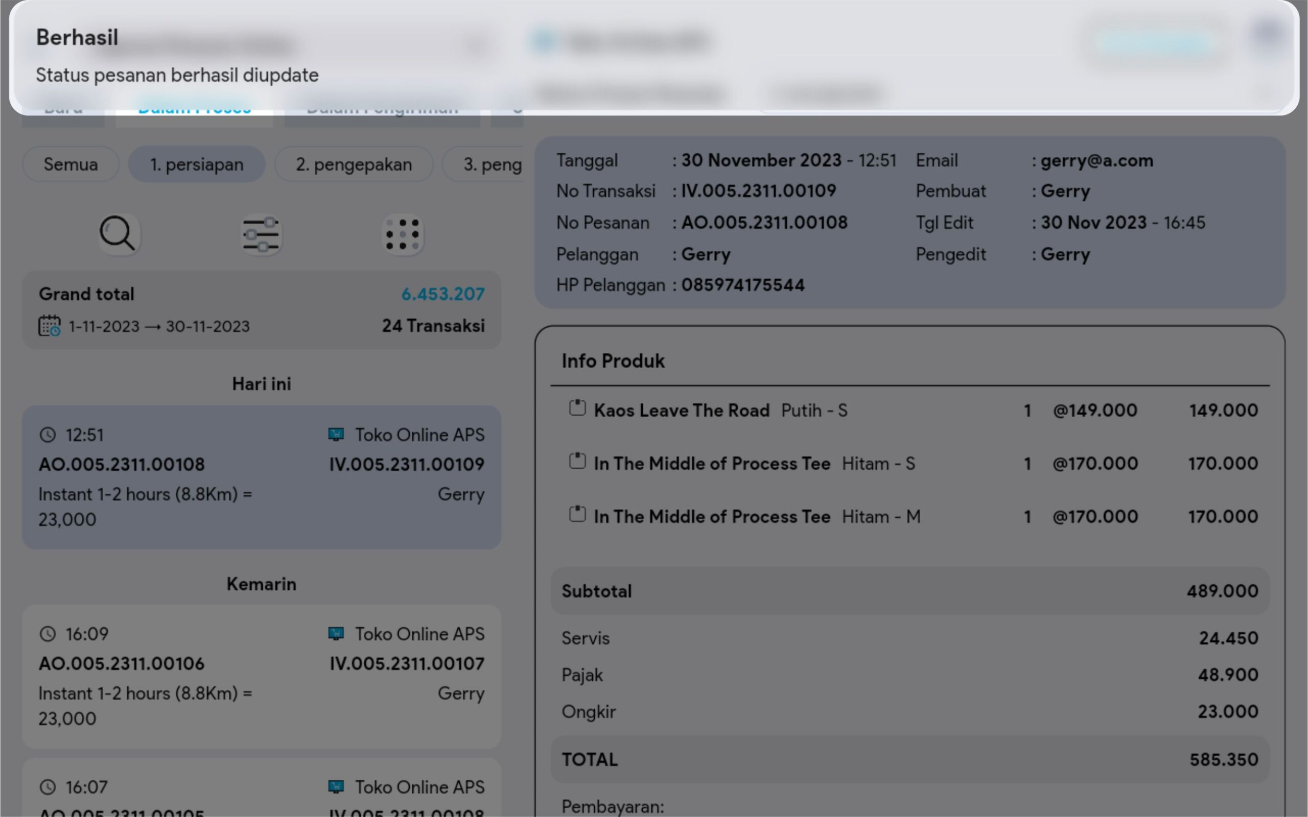The image size is (1308, 817).
Task: Click the gerry@a.com email address
Action: [1096, 160]
